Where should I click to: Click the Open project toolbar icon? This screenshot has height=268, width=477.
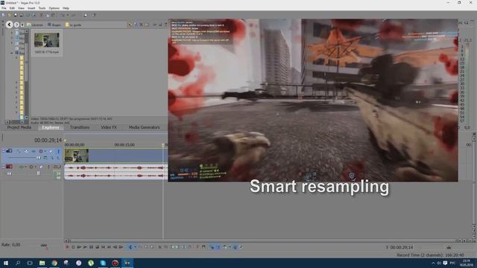point(10,15)
